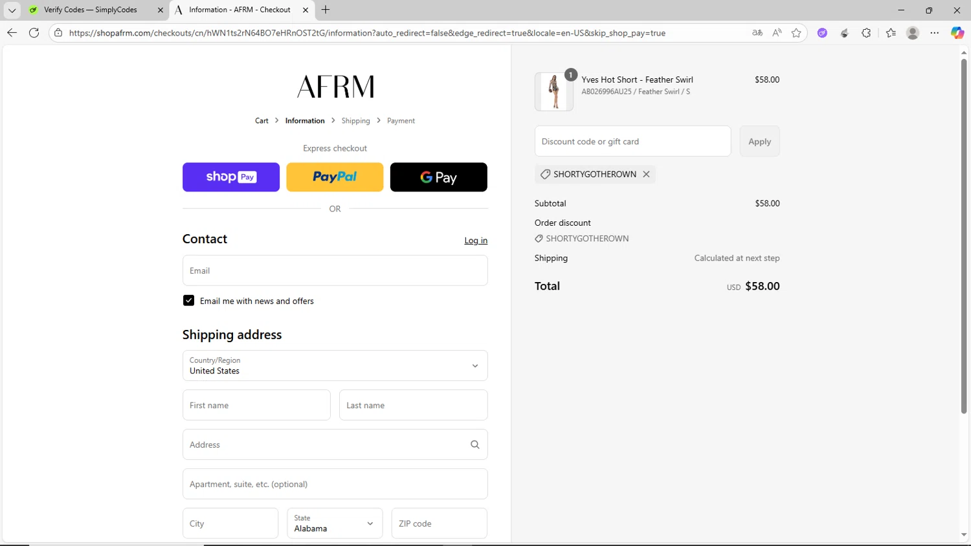This screenshot has width=971, height=546.
Task: Click the AFRM store logo
Action: point(335,86)
